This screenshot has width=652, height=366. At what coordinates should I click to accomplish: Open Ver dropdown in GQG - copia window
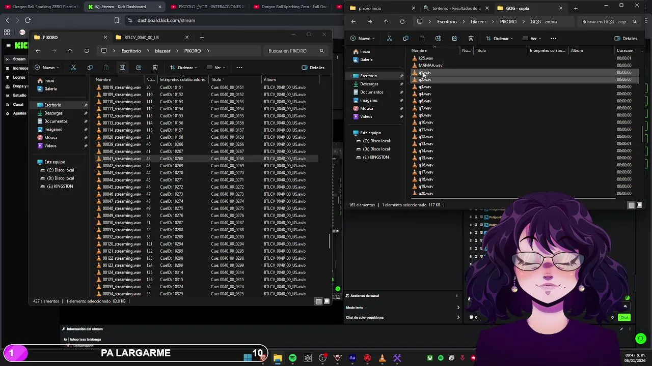click(533, 39)
